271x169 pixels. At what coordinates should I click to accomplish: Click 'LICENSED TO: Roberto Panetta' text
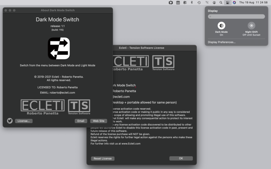pos(57,87)
